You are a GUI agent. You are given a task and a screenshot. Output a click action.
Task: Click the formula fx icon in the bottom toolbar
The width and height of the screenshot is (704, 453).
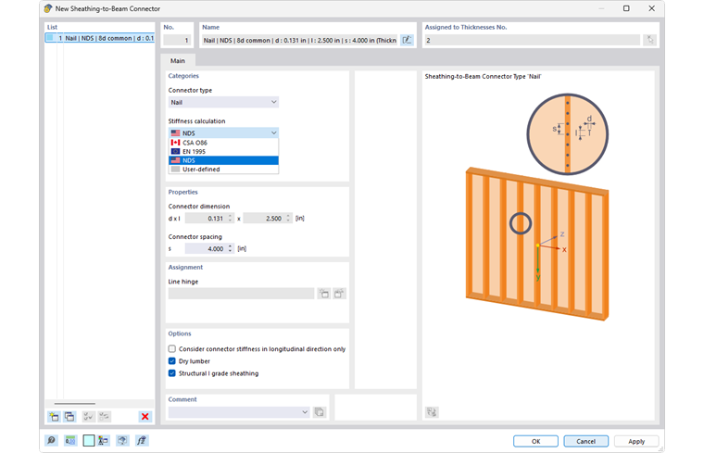point(142,440)
